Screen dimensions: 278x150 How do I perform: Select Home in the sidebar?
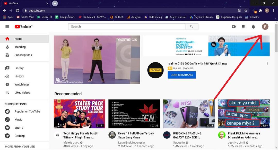click(24, 39)
